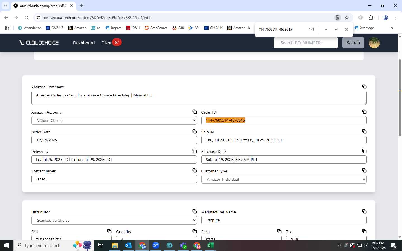Click the browser address bar URL
The width and height of the screenshot is (402, 251).
pos(97,18)
